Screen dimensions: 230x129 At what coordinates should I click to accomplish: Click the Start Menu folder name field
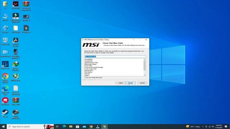click(x=115, y=57)
